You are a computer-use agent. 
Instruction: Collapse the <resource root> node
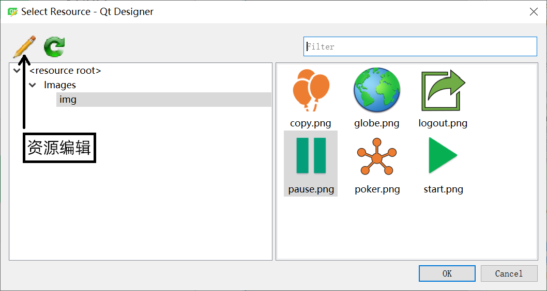[17, 71]
